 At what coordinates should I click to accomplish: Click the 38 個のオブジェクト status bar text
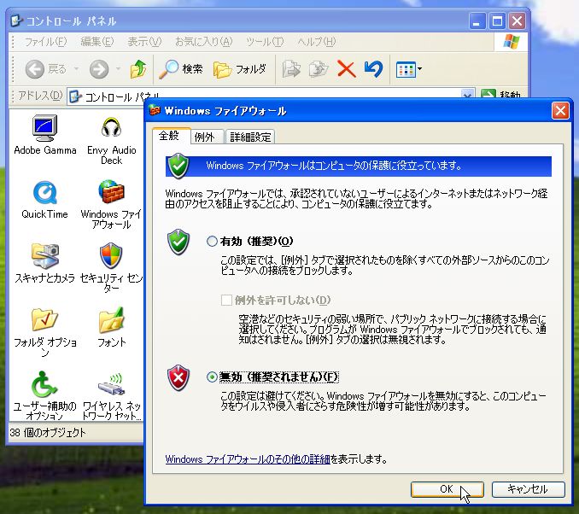click(48, 432)
